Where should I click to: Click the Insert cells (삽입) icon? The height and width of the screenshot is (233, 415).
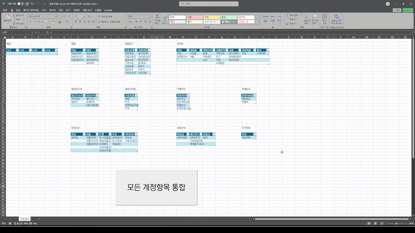click(266, 17)
